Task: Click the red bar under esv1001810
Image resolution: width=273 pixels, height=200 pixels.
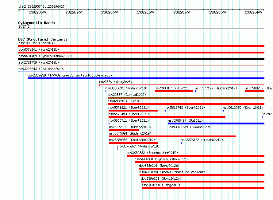Action: [203, 188]
